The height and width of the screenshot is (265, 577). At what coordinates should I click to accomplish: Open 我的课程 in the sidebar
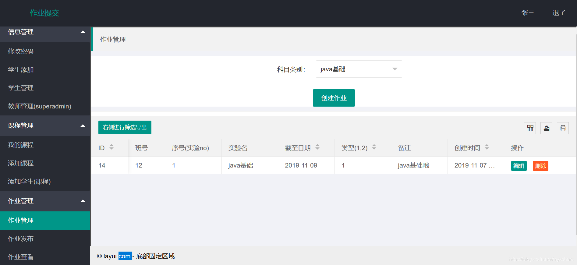coord(45,145)
